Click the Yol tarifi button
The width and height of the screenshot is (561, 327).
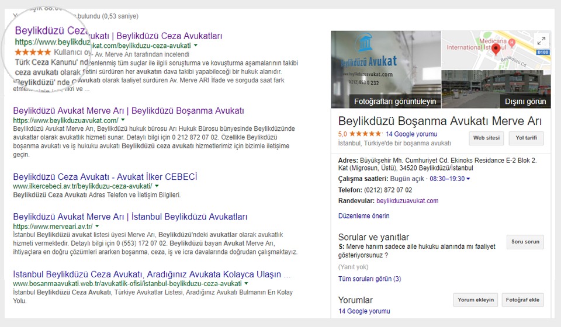click(x=527, y=138)
